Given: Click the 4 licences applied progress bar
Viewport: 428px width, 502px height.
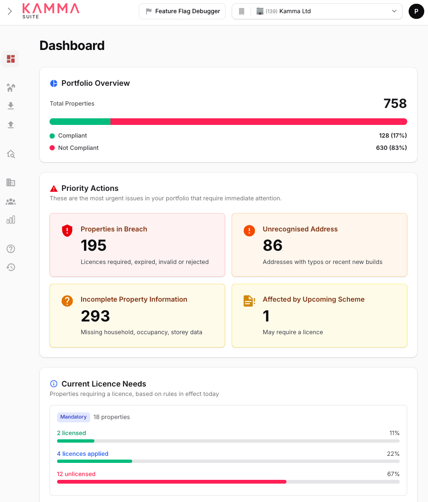Looking at the screenshot, I should point(228,461).
